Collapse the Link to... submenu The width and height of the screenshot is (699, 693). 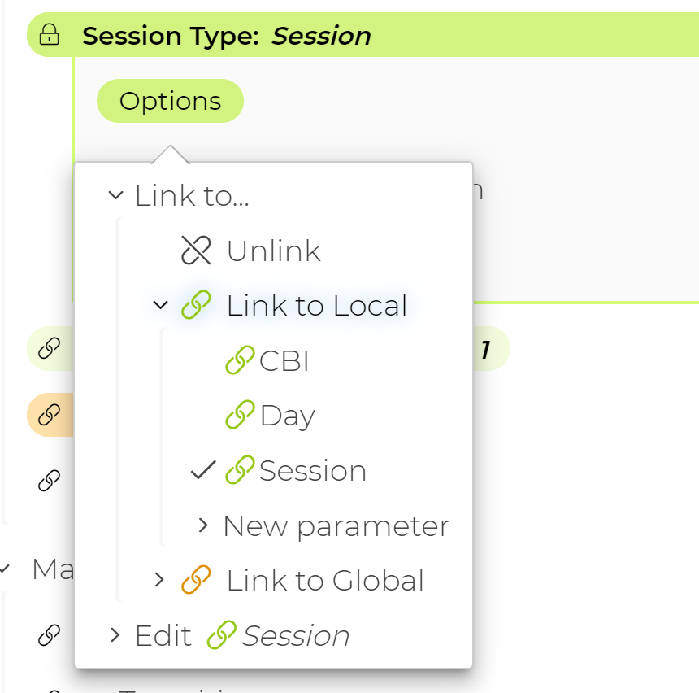[x=114, y=195]
